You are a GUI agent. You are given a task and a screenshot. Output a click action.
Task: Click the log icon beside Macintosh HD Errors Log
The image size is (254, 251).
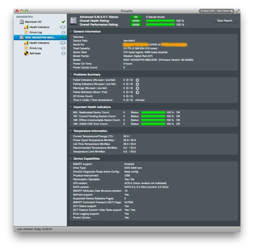(26, 32)
